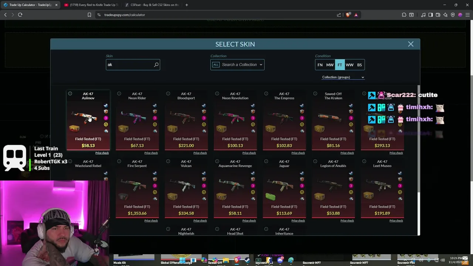Click skin list vertical scrollbar
Viewport: 473px width, 266px height.
pos(418,139)
